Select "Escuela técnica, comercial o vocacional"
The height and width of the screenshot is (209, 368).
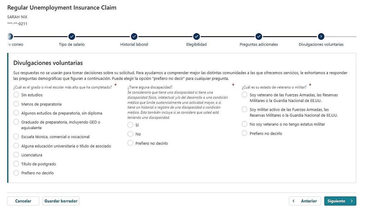[16, 137]
